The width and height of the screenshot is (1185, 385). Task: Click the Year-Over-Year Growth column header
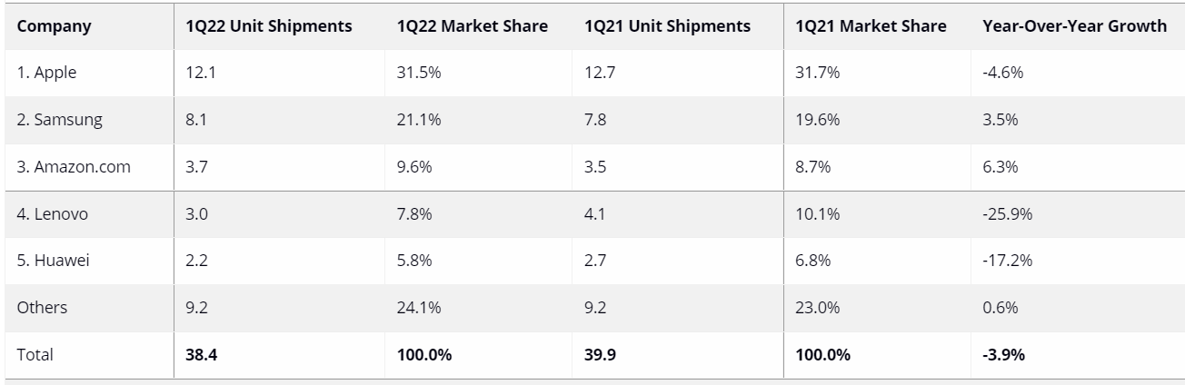coord(1074,26)
